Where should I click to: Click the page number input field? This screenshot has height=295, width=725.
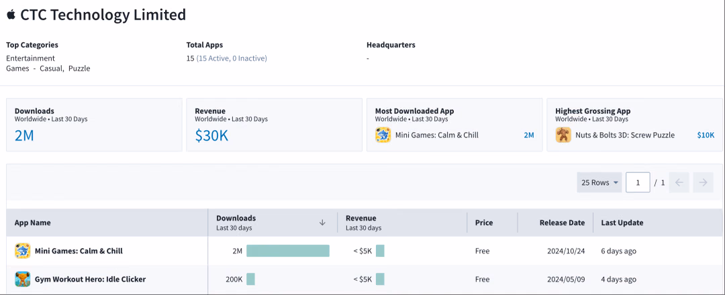point(638,182)
